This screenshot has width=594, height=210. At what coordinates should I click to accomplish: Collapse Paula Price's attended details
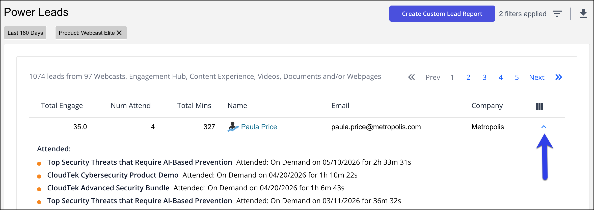(544, 127)
